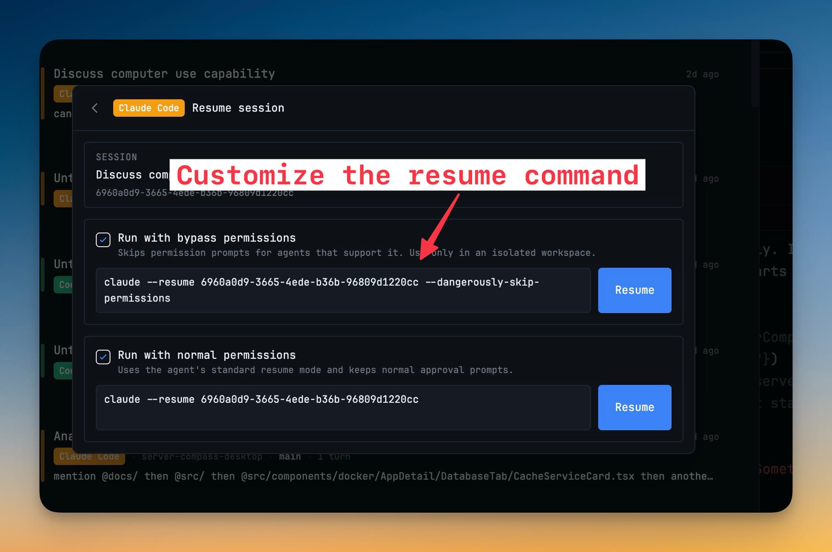Toggle Run with normal permissions checkbox

pos(103,357)
